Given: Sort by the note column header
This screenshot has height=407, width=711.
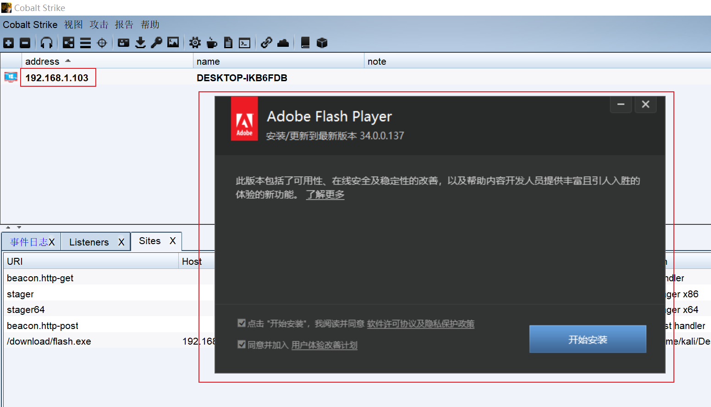Looking at the screenshot, I should 537,61.
